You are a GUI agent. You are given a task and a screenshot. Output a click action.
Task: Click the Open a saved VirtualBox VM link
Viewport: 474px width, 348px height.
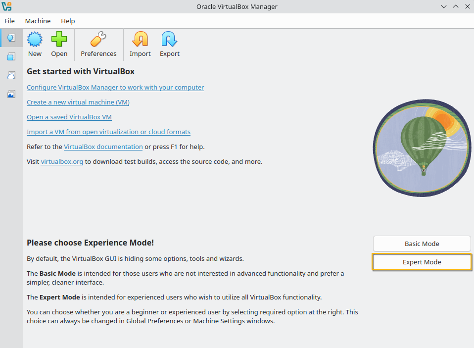click(x=69, y=117)
